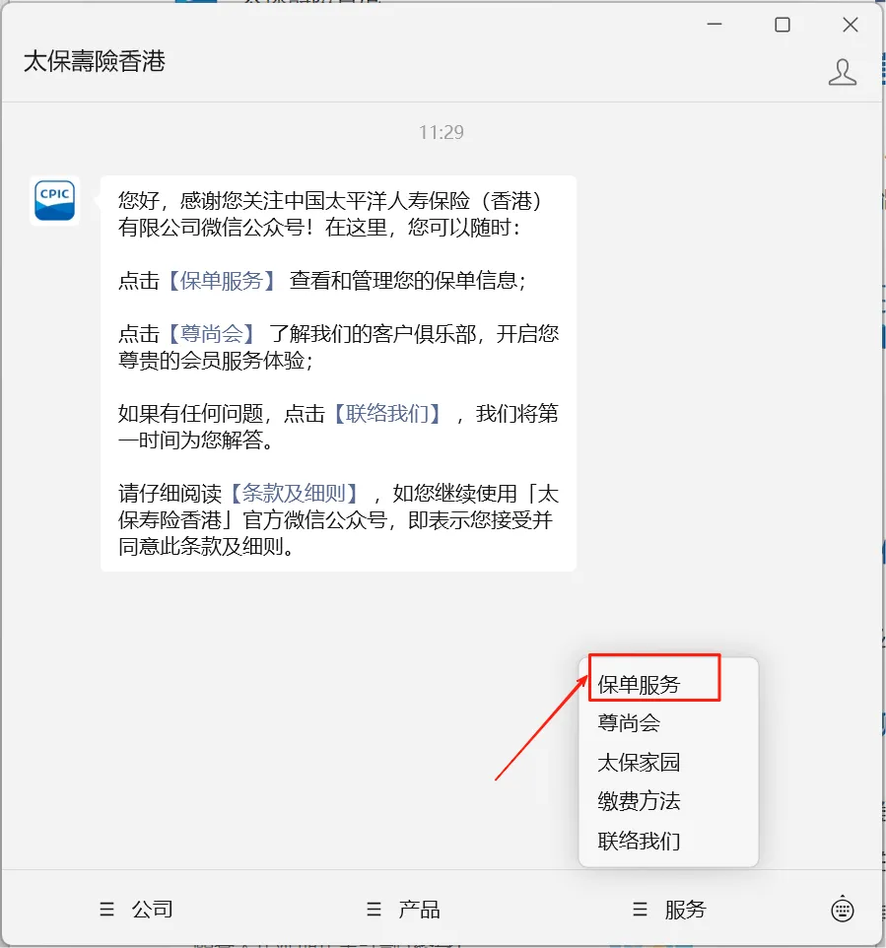Select 保单服务 from popup menu

[639, 685]
